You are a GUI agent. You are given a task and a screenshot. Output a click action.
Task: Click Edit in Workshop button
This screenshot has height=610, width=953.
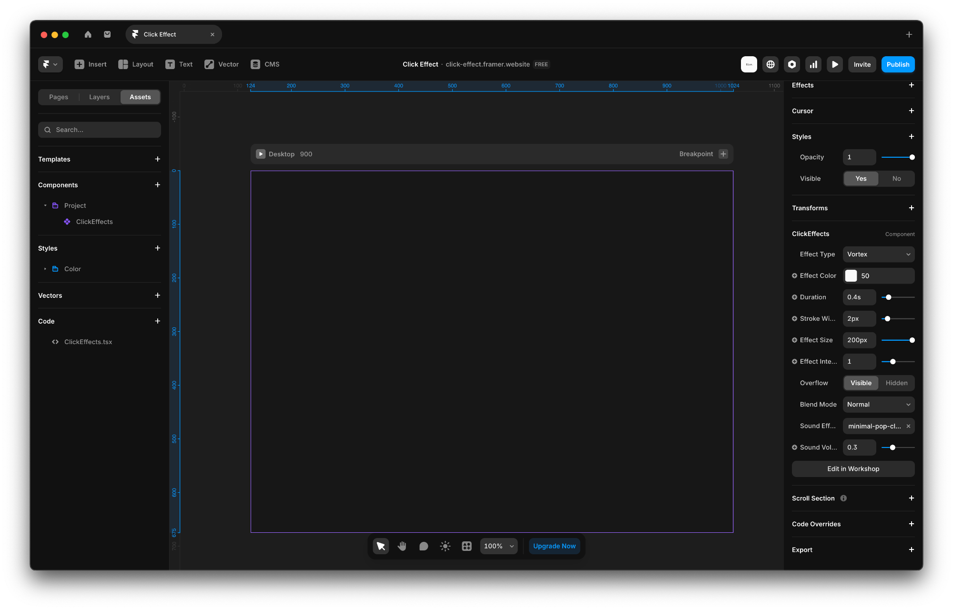pyautogui.click(x=853, y=469)
